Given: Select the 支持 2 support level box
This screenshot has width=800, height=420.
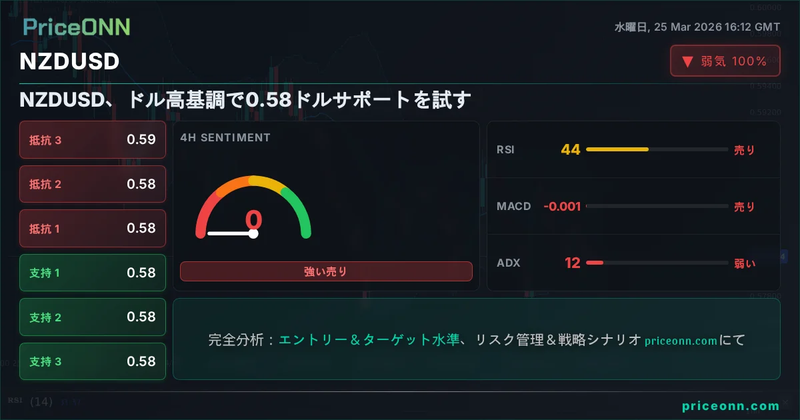Looking at the screenshot, I should tap(93, 317).
